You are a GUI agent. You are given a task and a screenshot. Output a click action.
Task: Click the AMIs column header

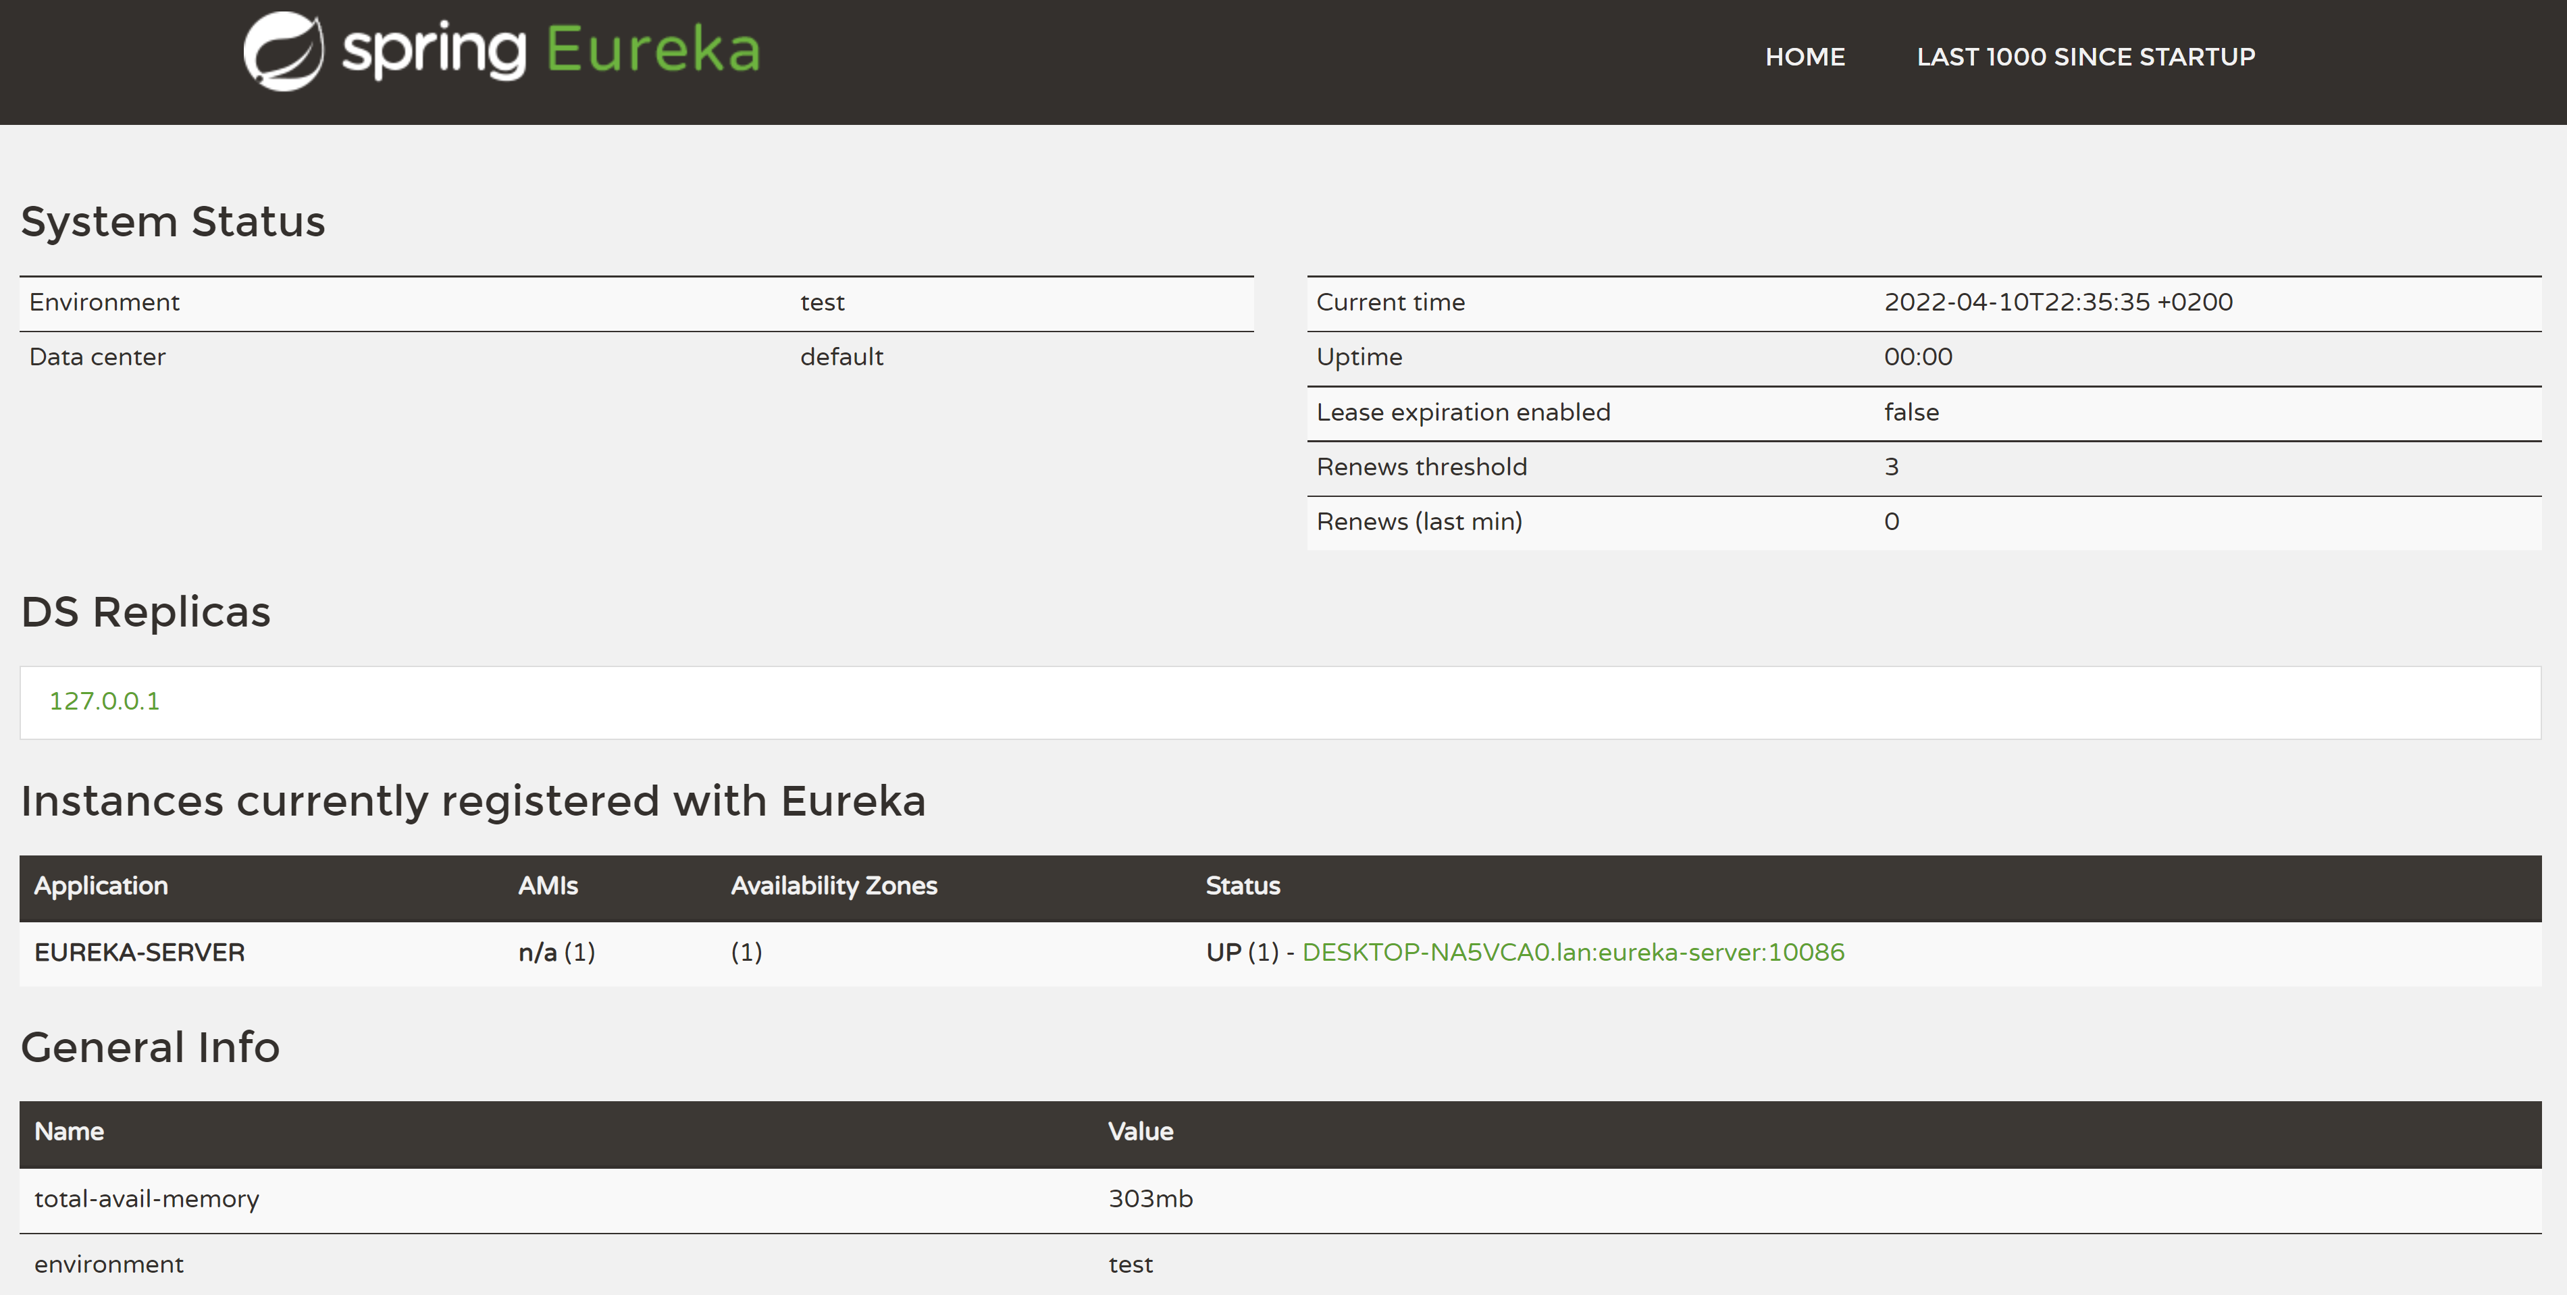tap(548, 886)
